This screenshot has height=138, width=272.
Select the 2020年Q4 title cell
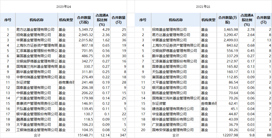63,7
